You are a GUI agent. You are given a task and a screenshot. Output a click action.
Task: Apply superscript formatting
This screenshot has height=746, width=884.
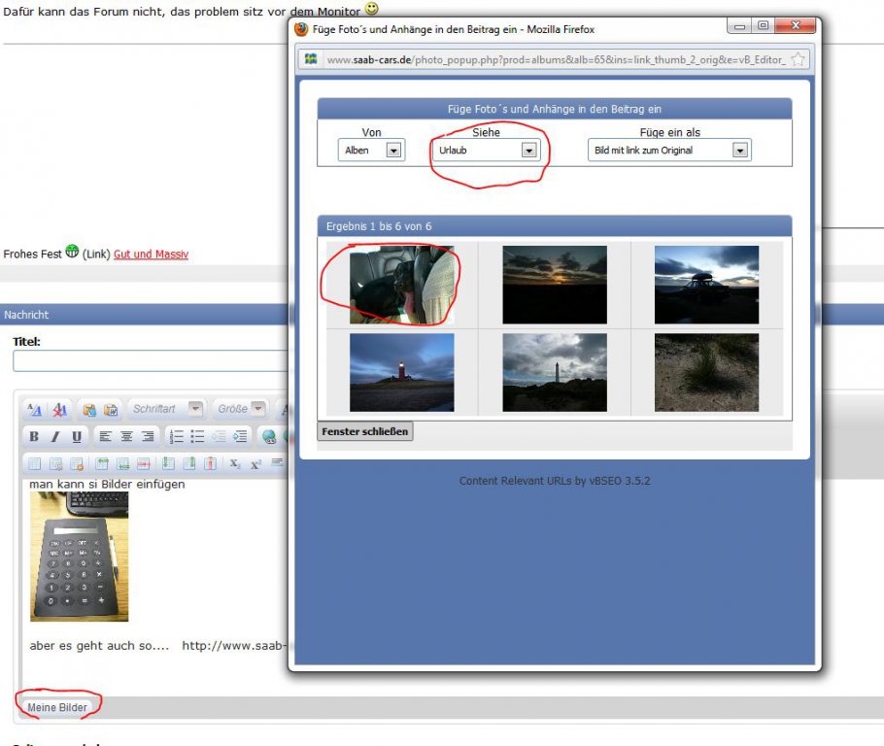tap(255, 464)
